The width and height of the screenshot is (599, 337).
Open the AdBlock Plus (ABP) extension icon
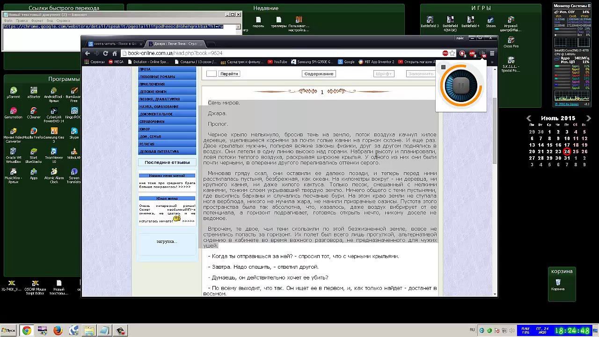tap(472, 53)
